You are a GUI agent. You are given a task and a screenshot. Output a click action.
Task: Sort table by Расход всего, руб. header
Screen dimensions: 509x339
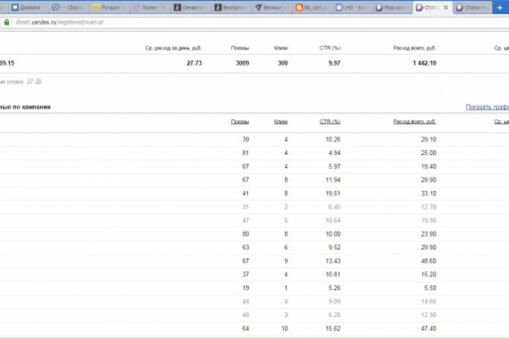point(414,121)
